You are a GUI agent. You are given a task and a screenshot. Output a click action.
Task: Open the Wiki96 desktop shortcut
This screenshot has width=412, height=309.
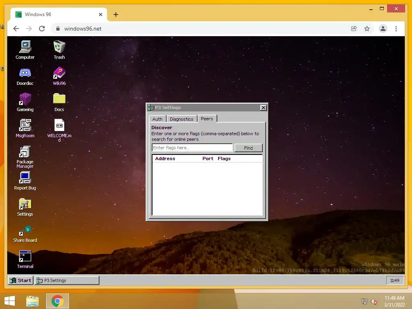[x=59, y=76]
